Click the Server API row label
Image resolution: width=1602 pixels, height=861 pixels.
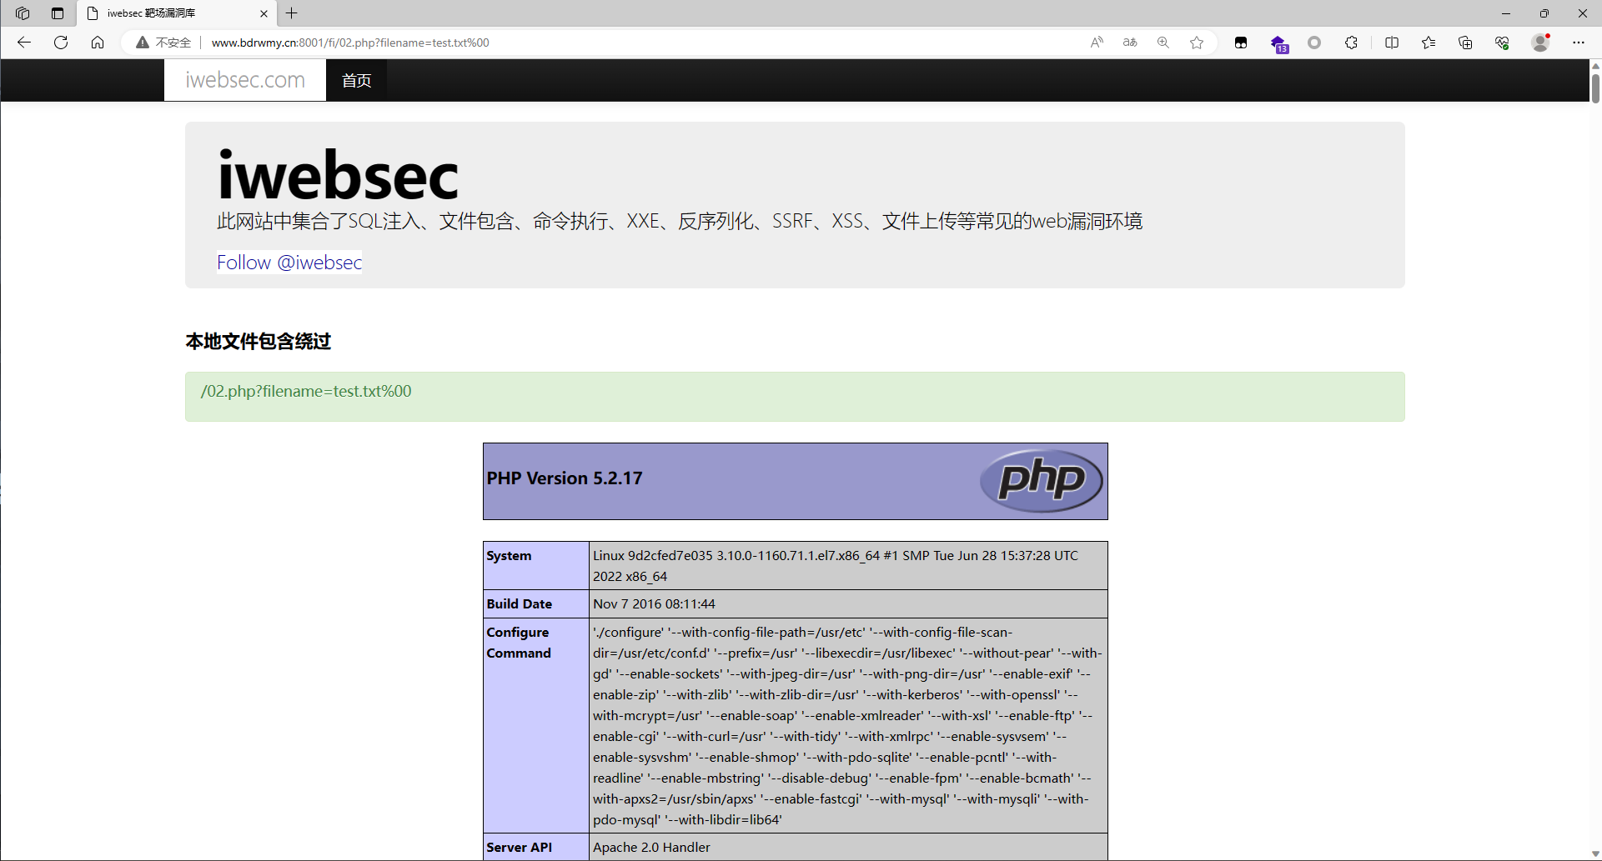coord(519,848)
